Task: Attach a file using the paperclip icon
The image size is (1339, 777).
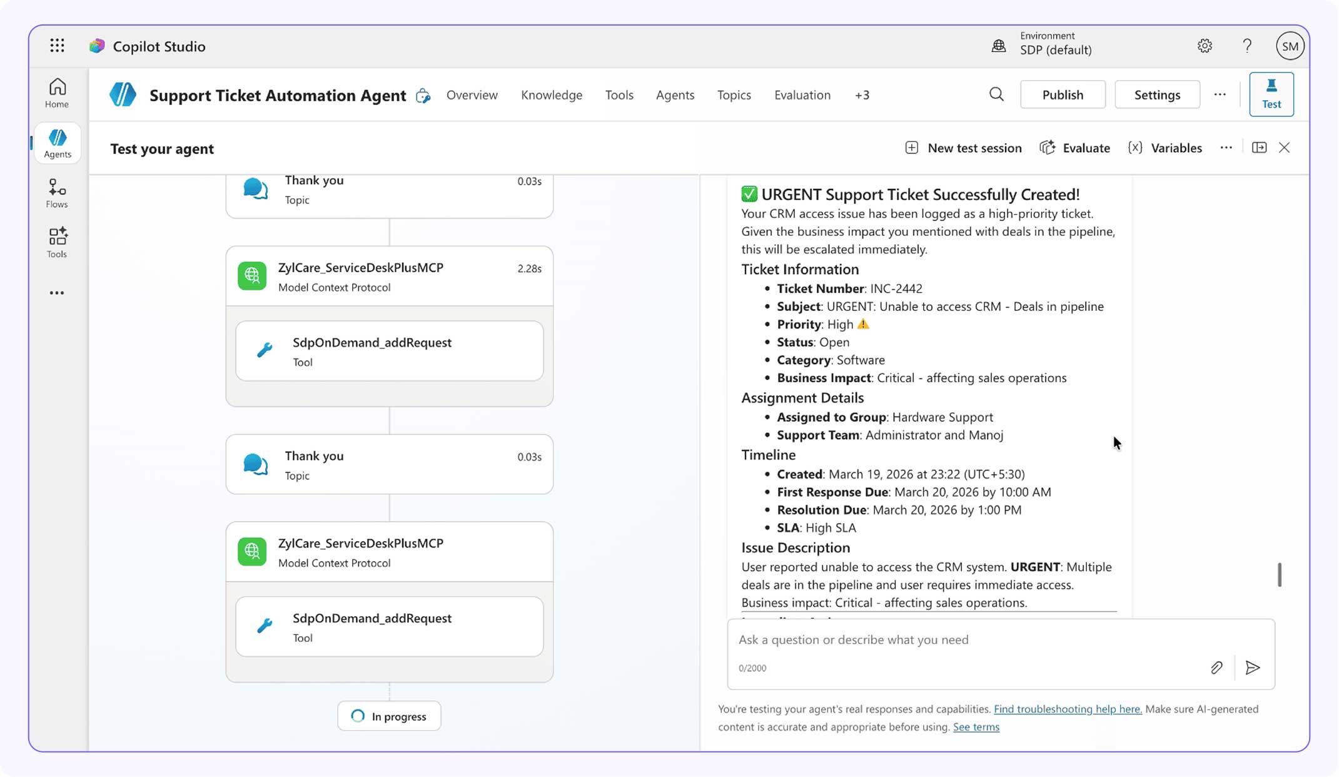Action: [1216, 668]
